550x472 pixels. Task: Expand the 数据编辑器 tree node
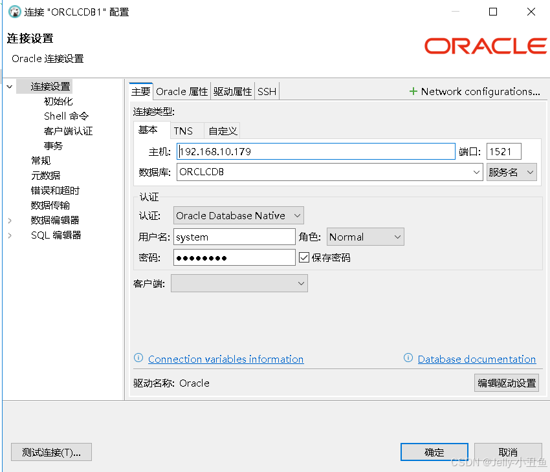click(10, 220)
